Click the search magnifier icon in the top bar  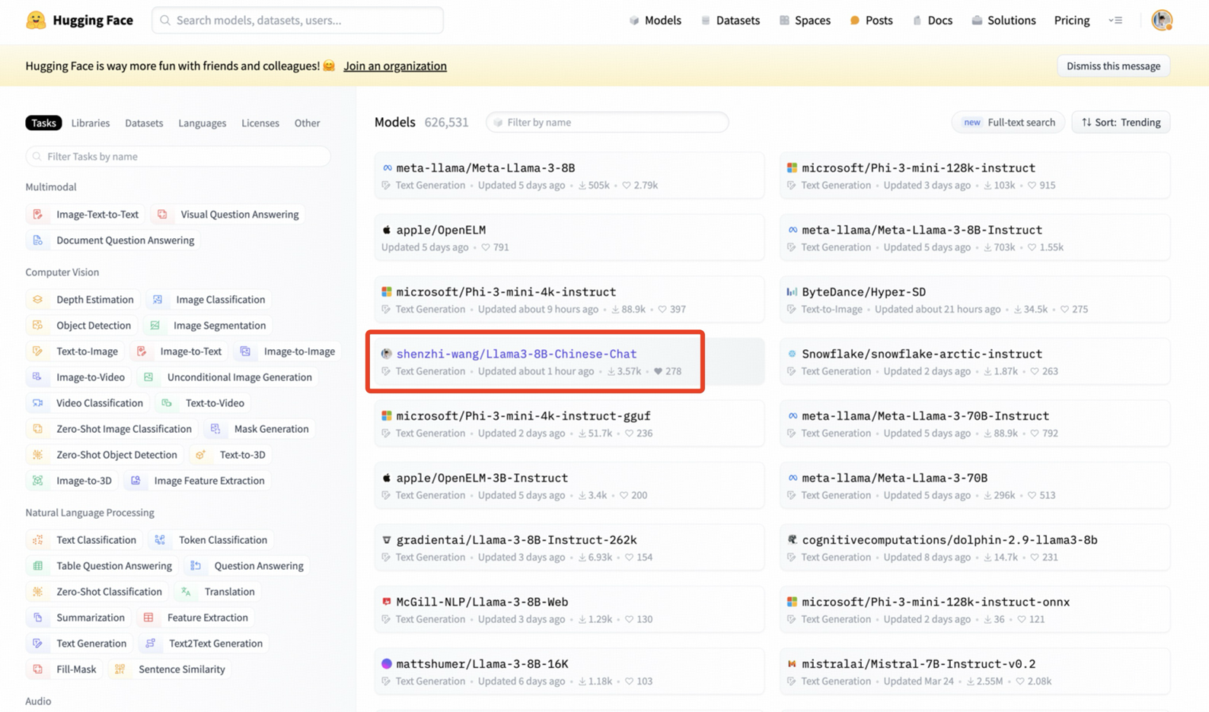(165, 21)
